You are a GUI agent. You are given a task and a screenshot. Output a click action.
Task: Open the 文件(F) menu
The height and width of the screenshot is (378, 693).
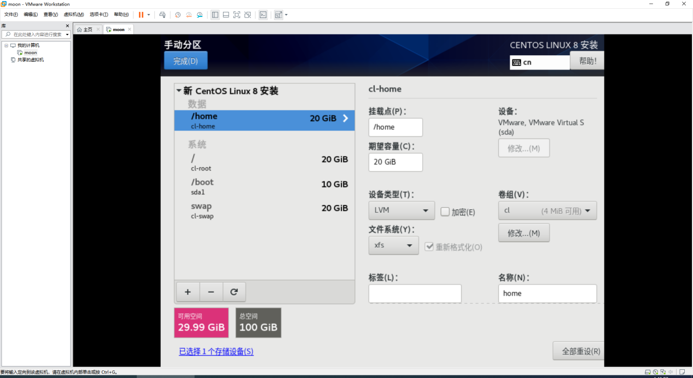[x=11, y=15]
